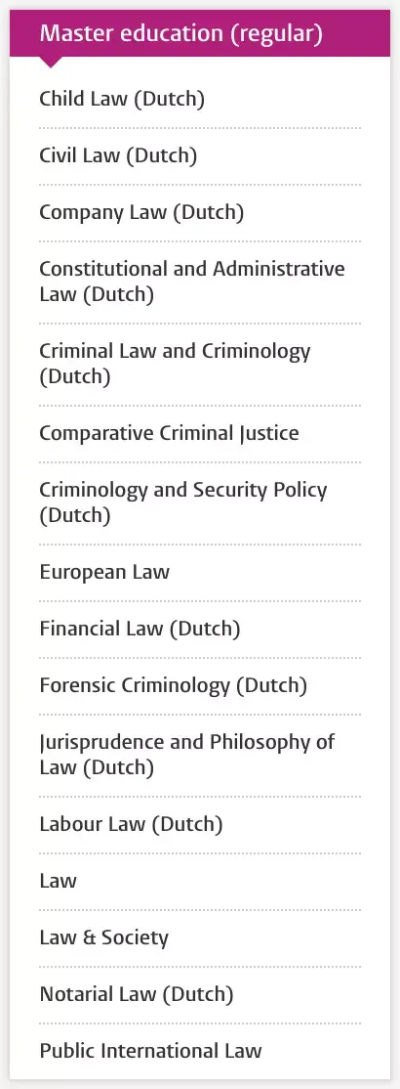Open Company Law (Dutch) master page
This screenshot has width=400, height=1089.
[141, 212]
